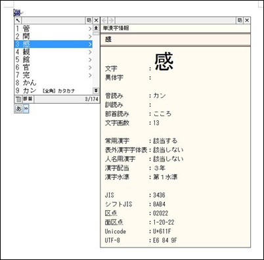The height and width of the screenshot is (260, 264).
Task: Open the dictionary icon beside 部首
Action: [x=18, y=99]
